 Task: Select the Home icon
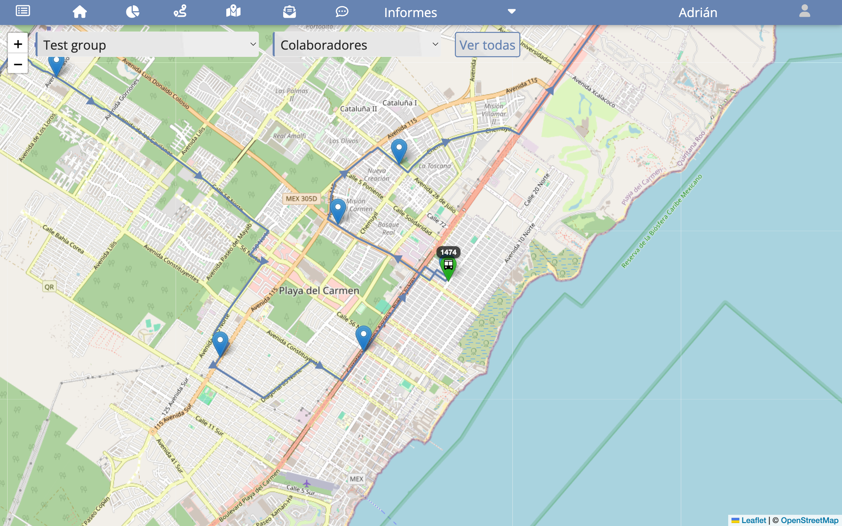click(x=80, y=12)
